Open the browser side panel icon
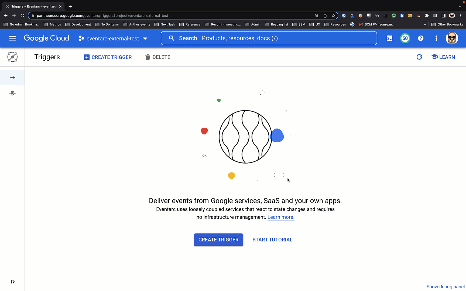 pos(444,16)
